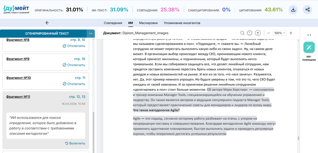318x153 pixels.
Task: Disable Фрагмент №9 with Отключить
Action: coord(74,65)
